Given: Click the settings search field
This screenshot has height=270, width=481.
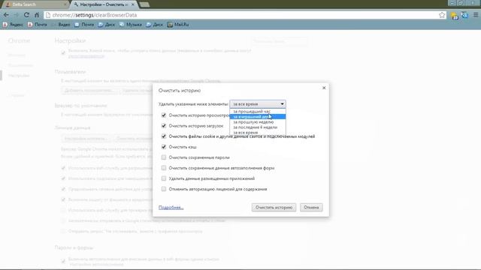Looking at the screenshot, I should point(279,41).
